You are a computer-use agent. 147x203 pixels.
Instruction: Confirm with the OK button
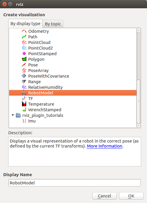[x=131, y=196]
